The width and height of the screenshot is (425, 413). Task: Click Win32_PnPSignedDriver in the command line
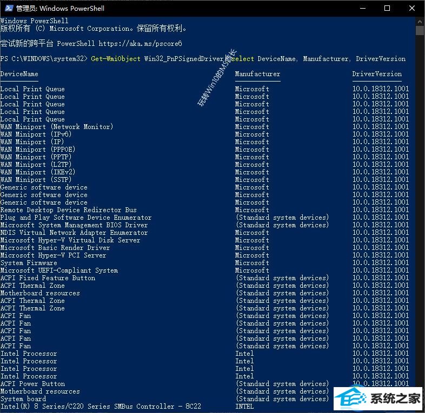pyautogui.click(x=184, y=59)
